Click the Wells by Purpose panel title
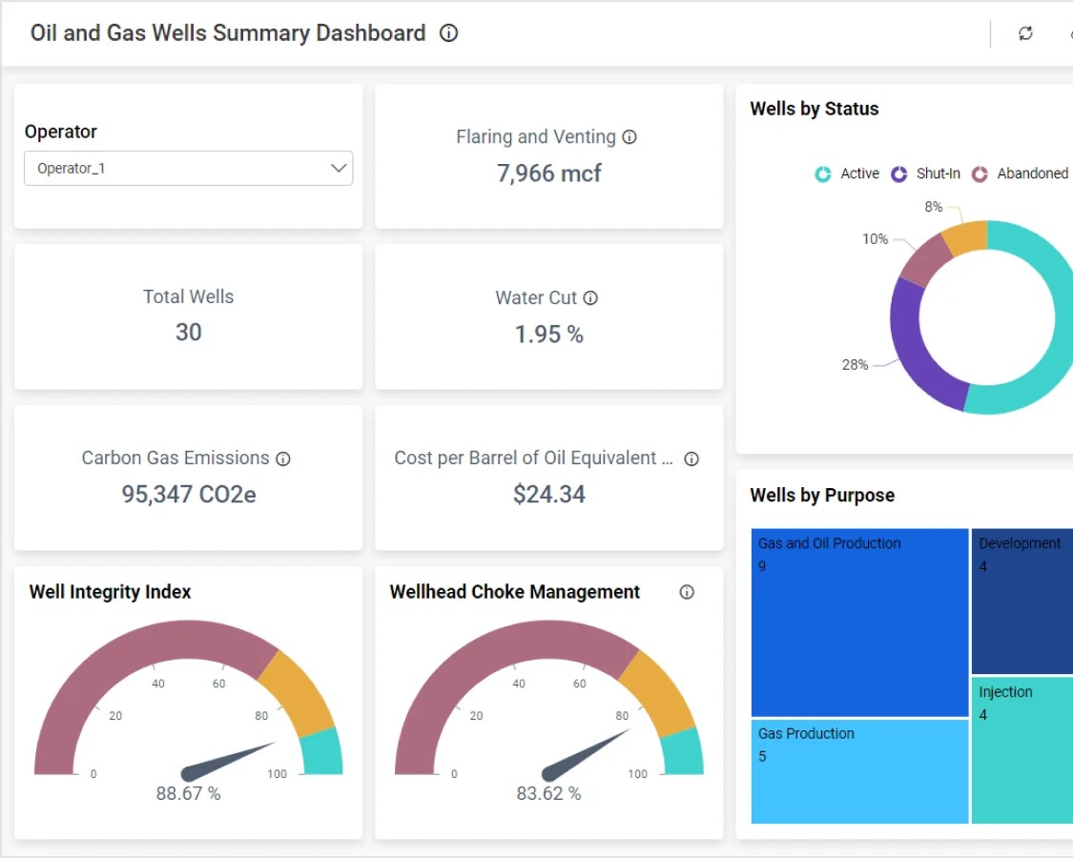1073x858 pixels. [822, 495]
